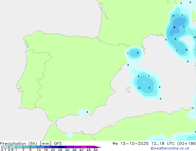Click the "35" legend scale label
The image size is (196, 151).
74,150
